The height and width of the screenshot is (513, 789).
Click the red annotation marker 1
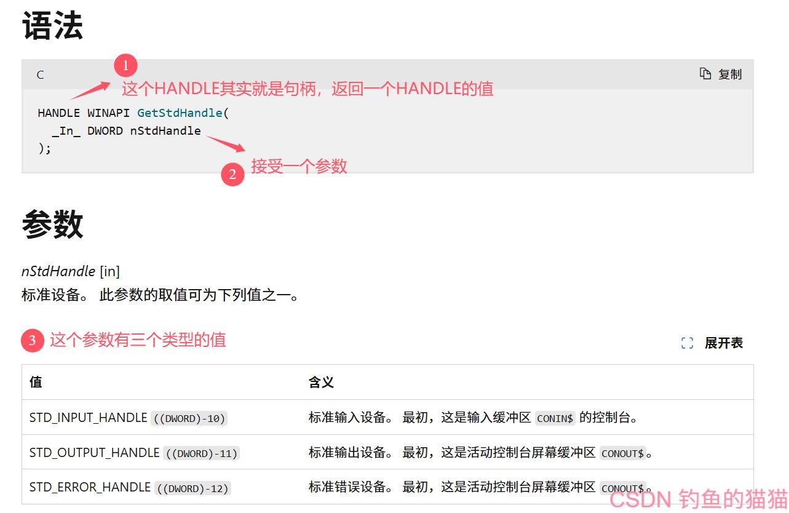(125, 65)
